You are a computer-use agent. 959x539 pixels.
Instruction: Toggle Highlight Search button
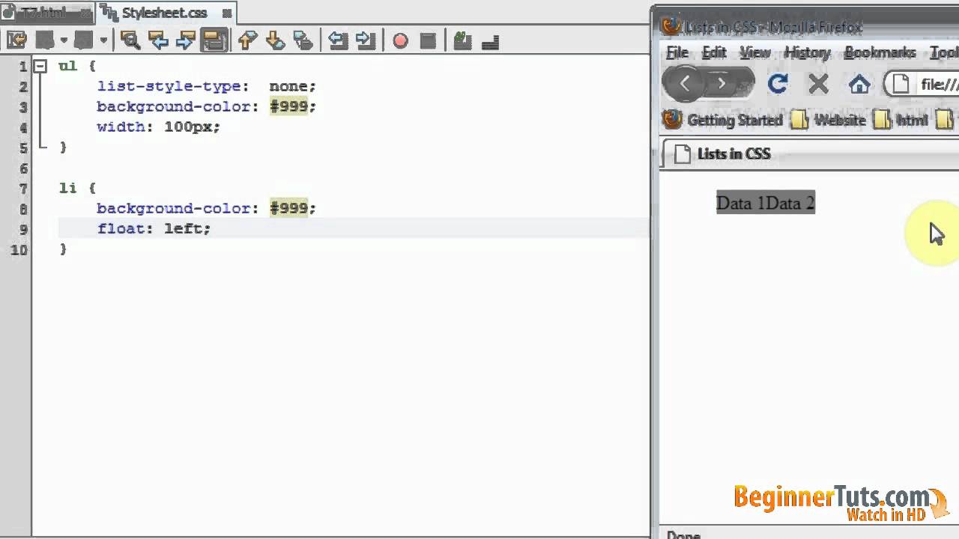tap(214, 40)
